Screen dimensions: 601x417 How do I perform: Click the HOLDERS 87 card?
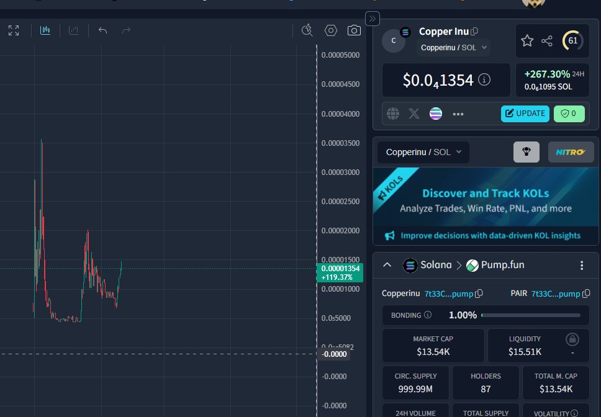(x=486, y=382)
